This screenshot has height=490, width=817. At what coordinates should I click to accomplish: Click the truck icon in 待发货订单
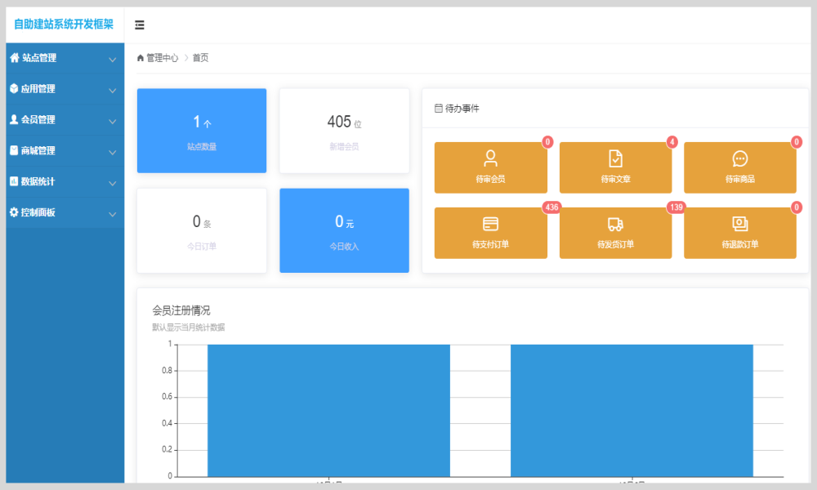[x=615, y=225]
